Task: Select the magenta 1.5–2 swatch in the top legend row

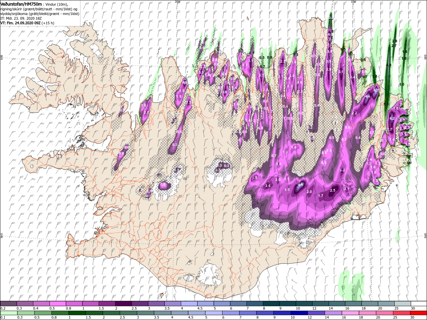Action: 107,303
